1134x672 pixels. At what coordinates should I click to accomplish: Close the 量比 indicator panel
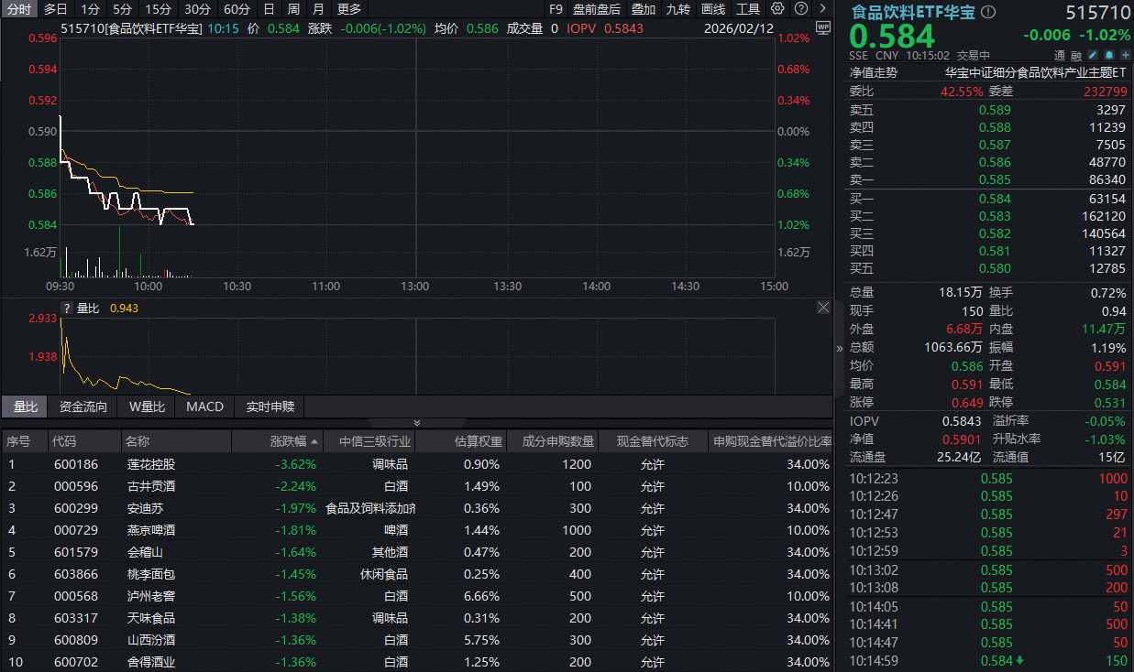(x=823, y=307)
